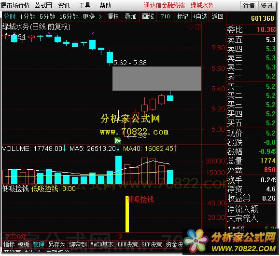The height and width of the screenshot is (256, 280).
Task: Select the 5分钟 period
Action: [47, 16]
